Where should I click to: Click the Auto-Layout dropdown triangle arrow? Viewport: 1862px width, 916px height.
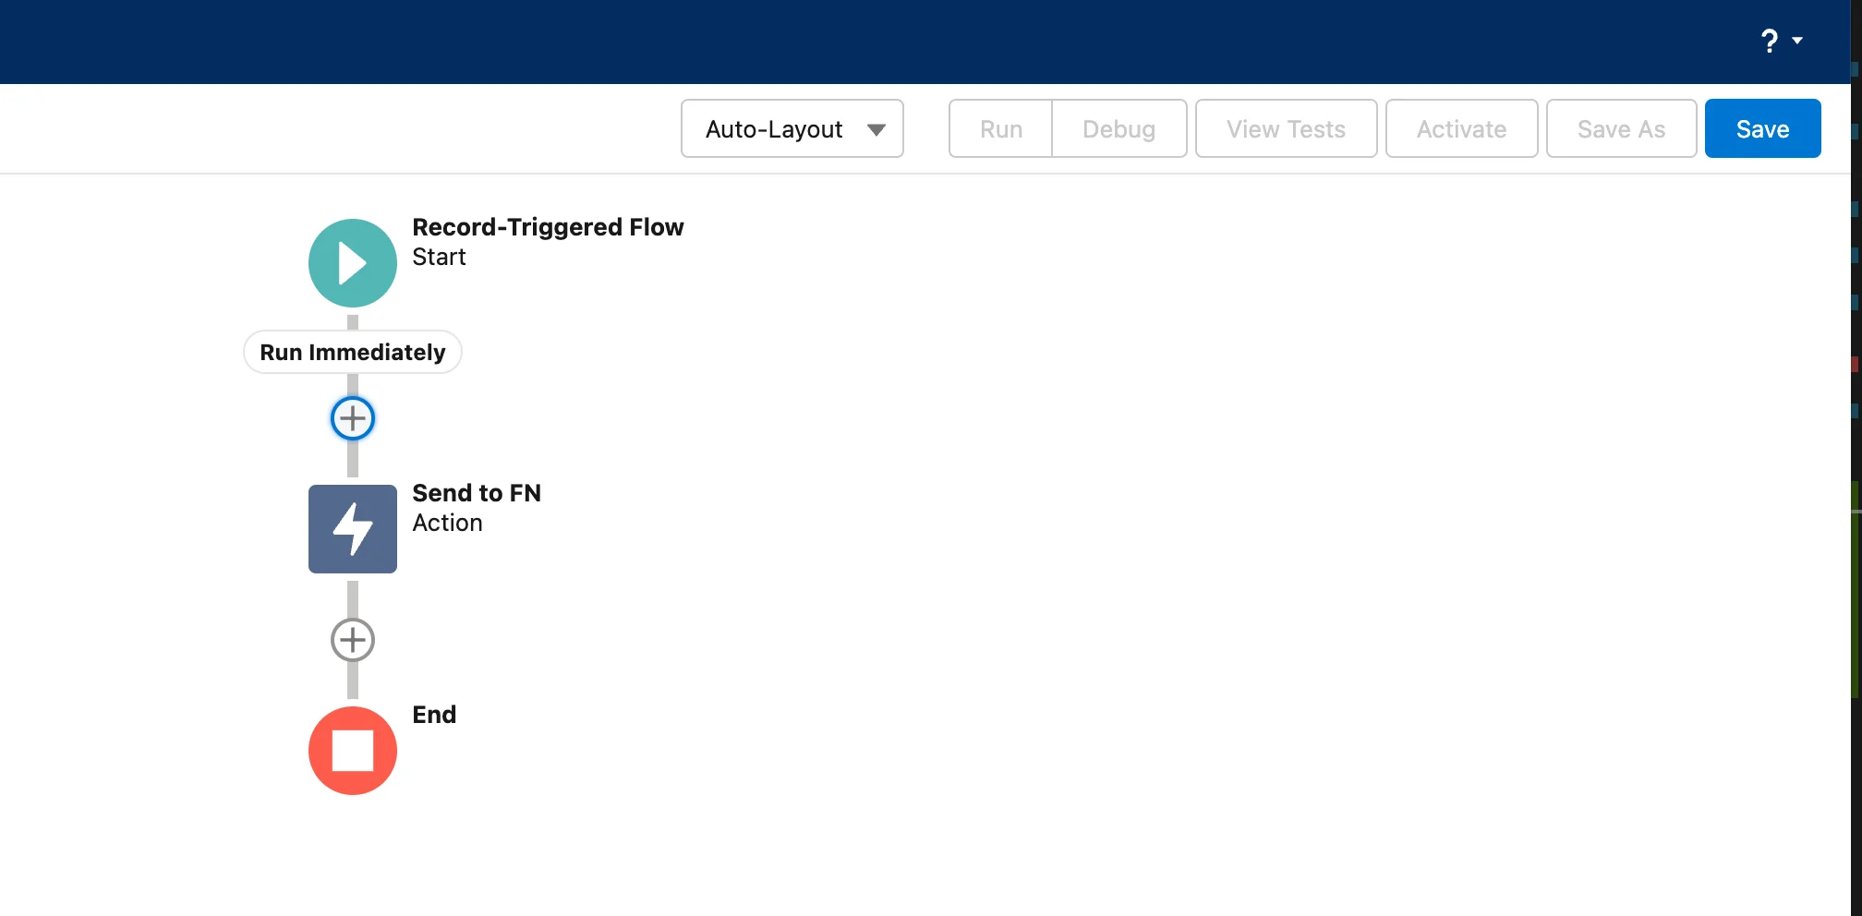tap(877, 130)
